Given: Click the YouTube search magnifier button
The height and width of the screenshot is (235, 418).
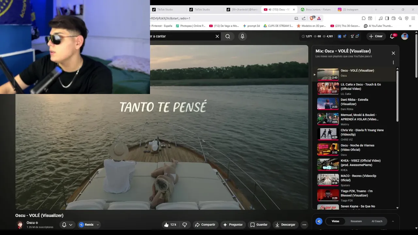Looking at the screenshot, I should (228, 36).
